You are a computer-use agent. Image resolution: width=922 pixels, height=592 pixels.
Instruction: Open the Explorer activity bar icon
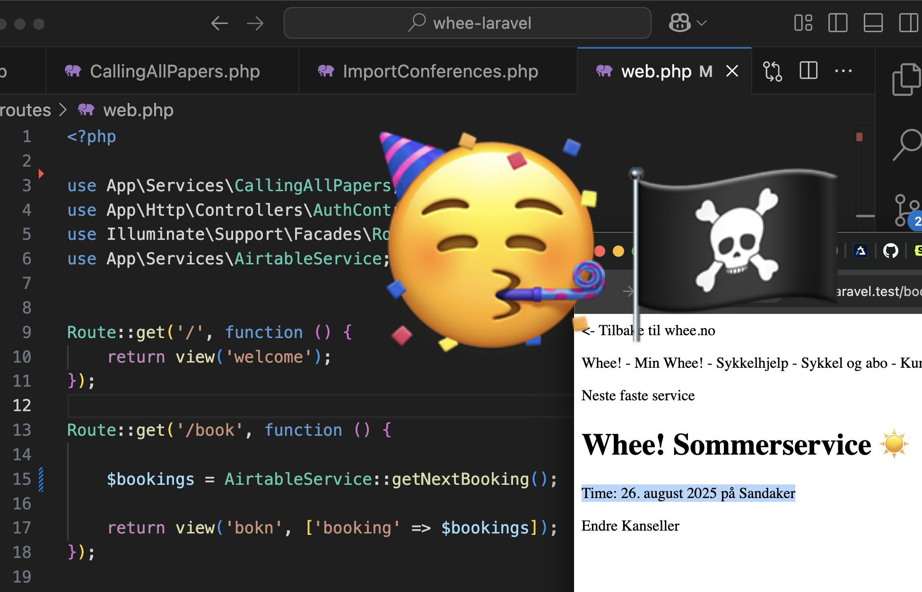tap(906, 79)
